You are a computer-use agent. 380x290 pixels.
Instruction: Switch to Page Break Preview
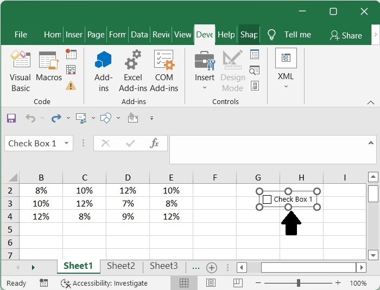(238, 283)
